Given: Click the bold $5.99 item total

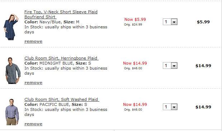Looking at the screenshot, I should point(203,22).
